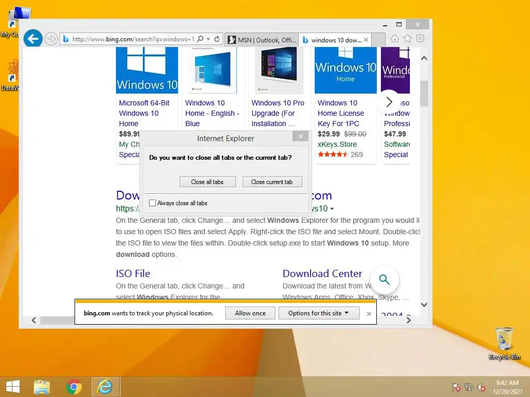The image size is (530, 397).
Task: Open Windows 10 Home License Key link
Action: click(x=341, y=113)
